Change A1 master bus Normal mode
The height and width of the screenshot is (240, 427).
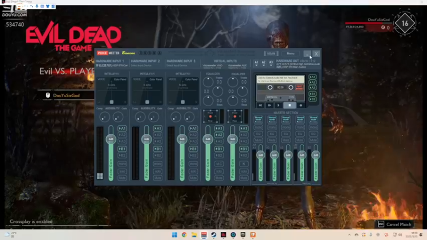[x=258, y=119]
